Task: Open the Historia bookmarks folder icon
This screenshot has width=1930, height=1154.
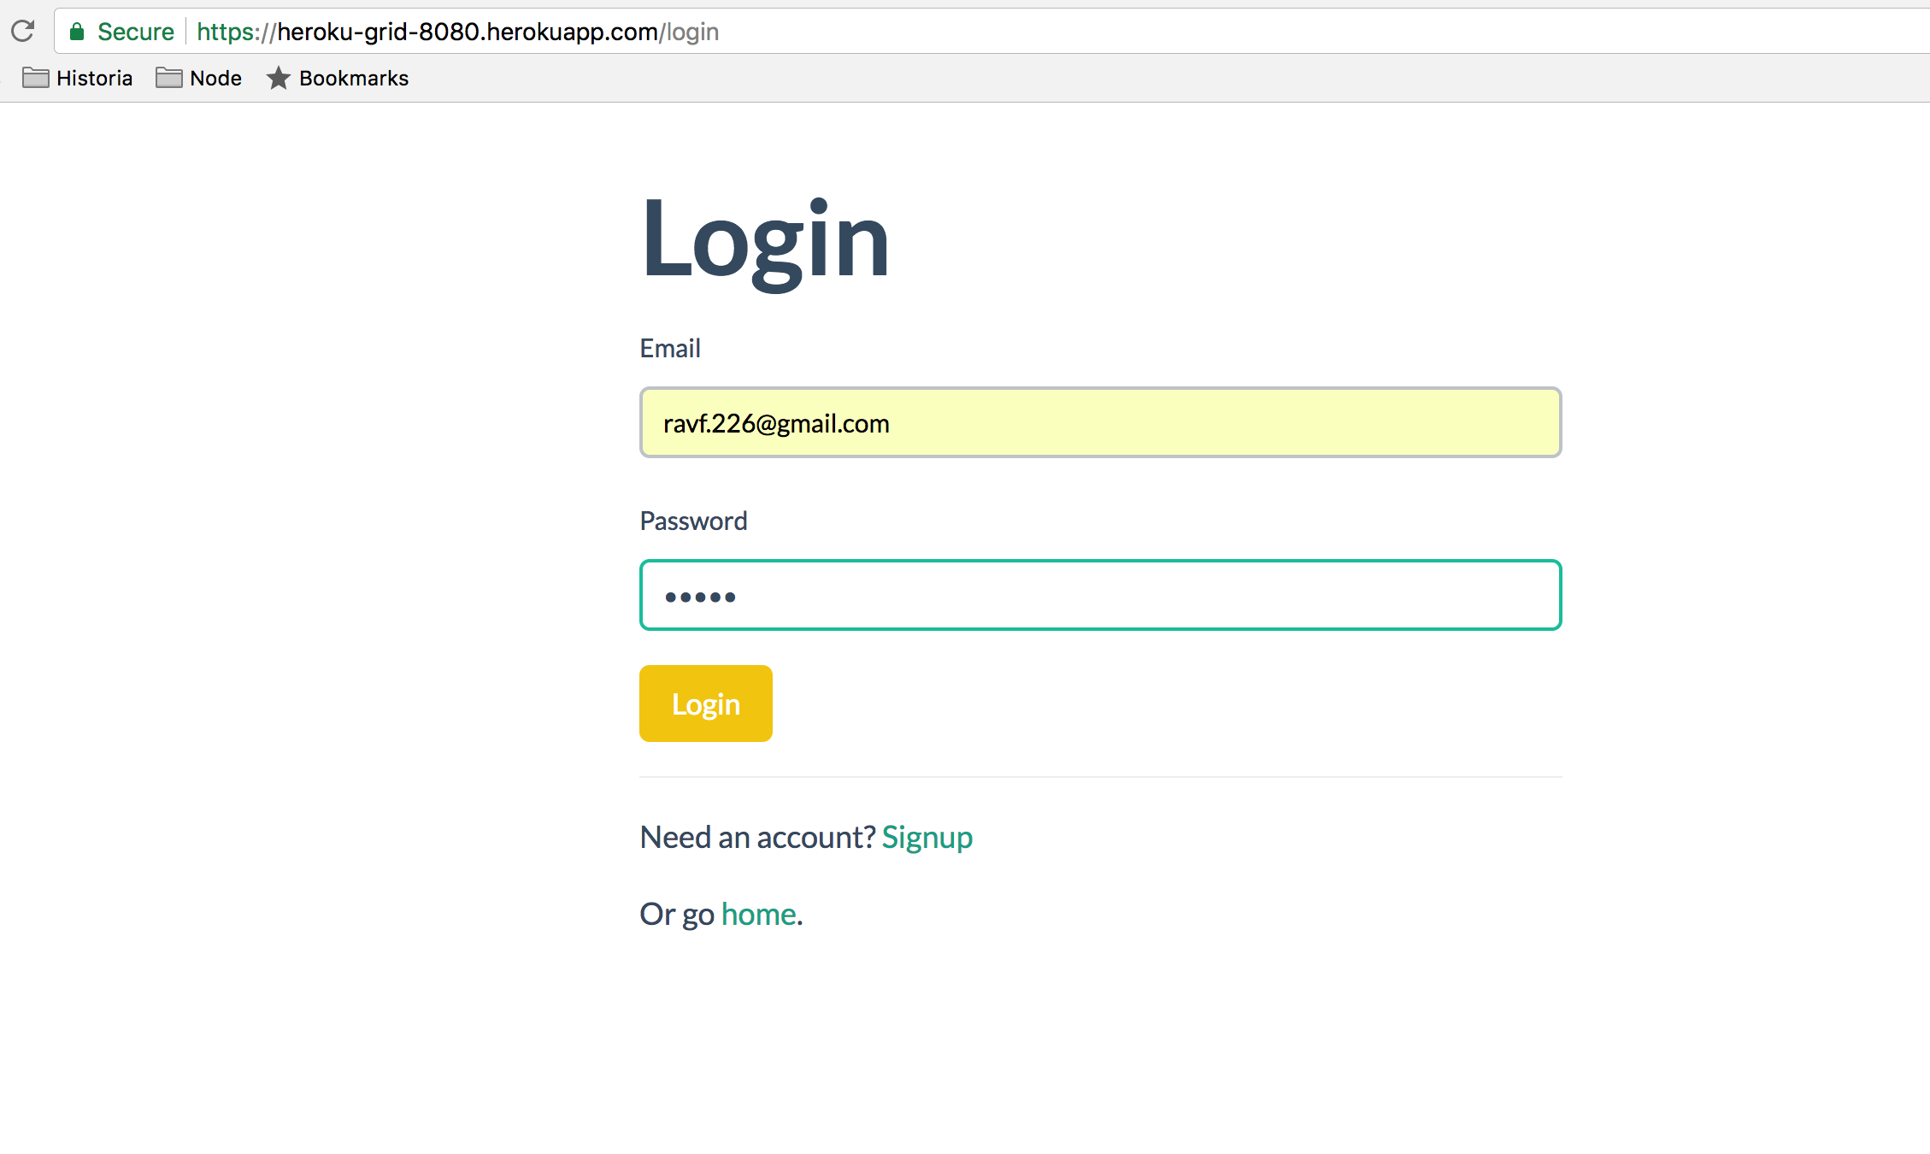Action: pos(35,78)
